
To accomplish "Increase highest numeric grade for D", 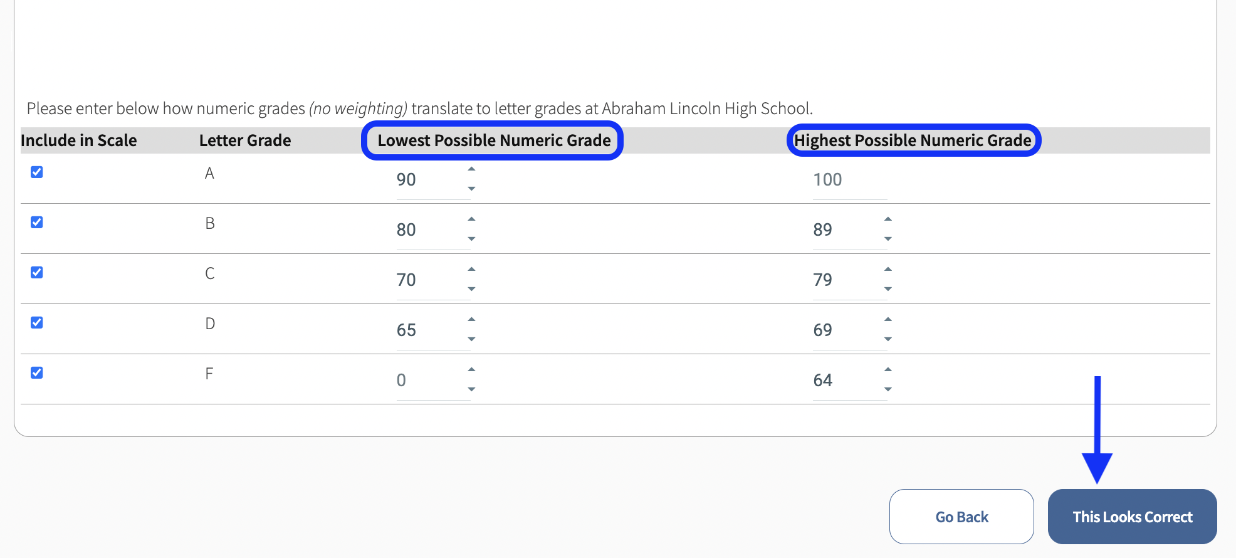I will (x=888, y=320).
